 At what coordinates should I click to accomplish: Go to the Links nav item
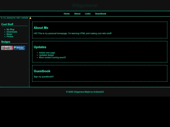pyautogui.click(x=88, y=14)
